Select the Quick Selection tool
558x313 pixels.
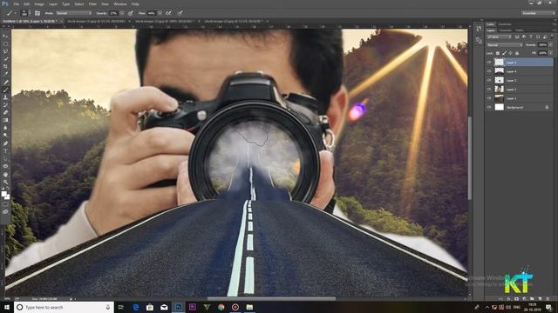(5, 59)
